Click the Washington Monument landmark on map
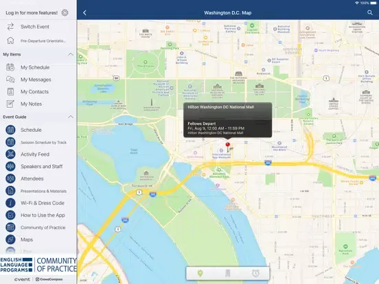This screenshot has height=284, width=379. click(x=152, y=104)
